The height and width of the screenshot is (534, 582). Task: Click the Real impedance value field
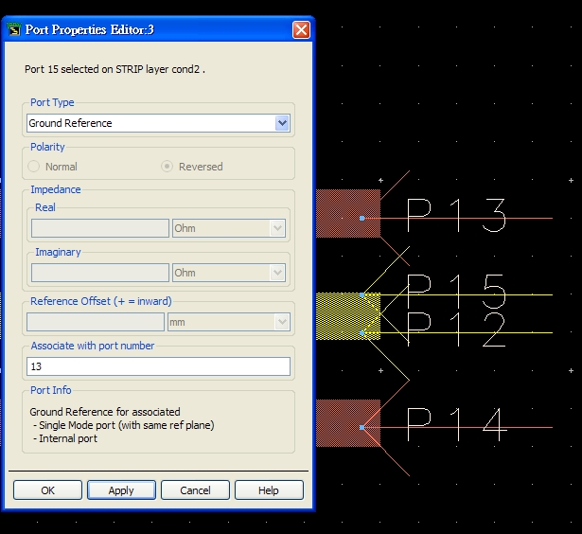100,228
